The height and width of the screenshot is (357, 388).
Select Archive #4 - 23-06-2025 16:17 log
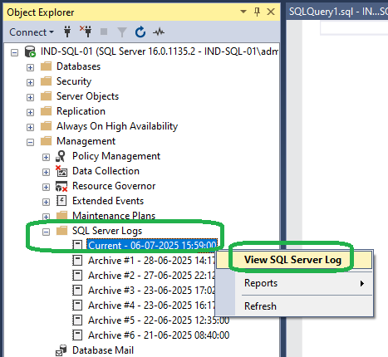click(x=151, y=306)
